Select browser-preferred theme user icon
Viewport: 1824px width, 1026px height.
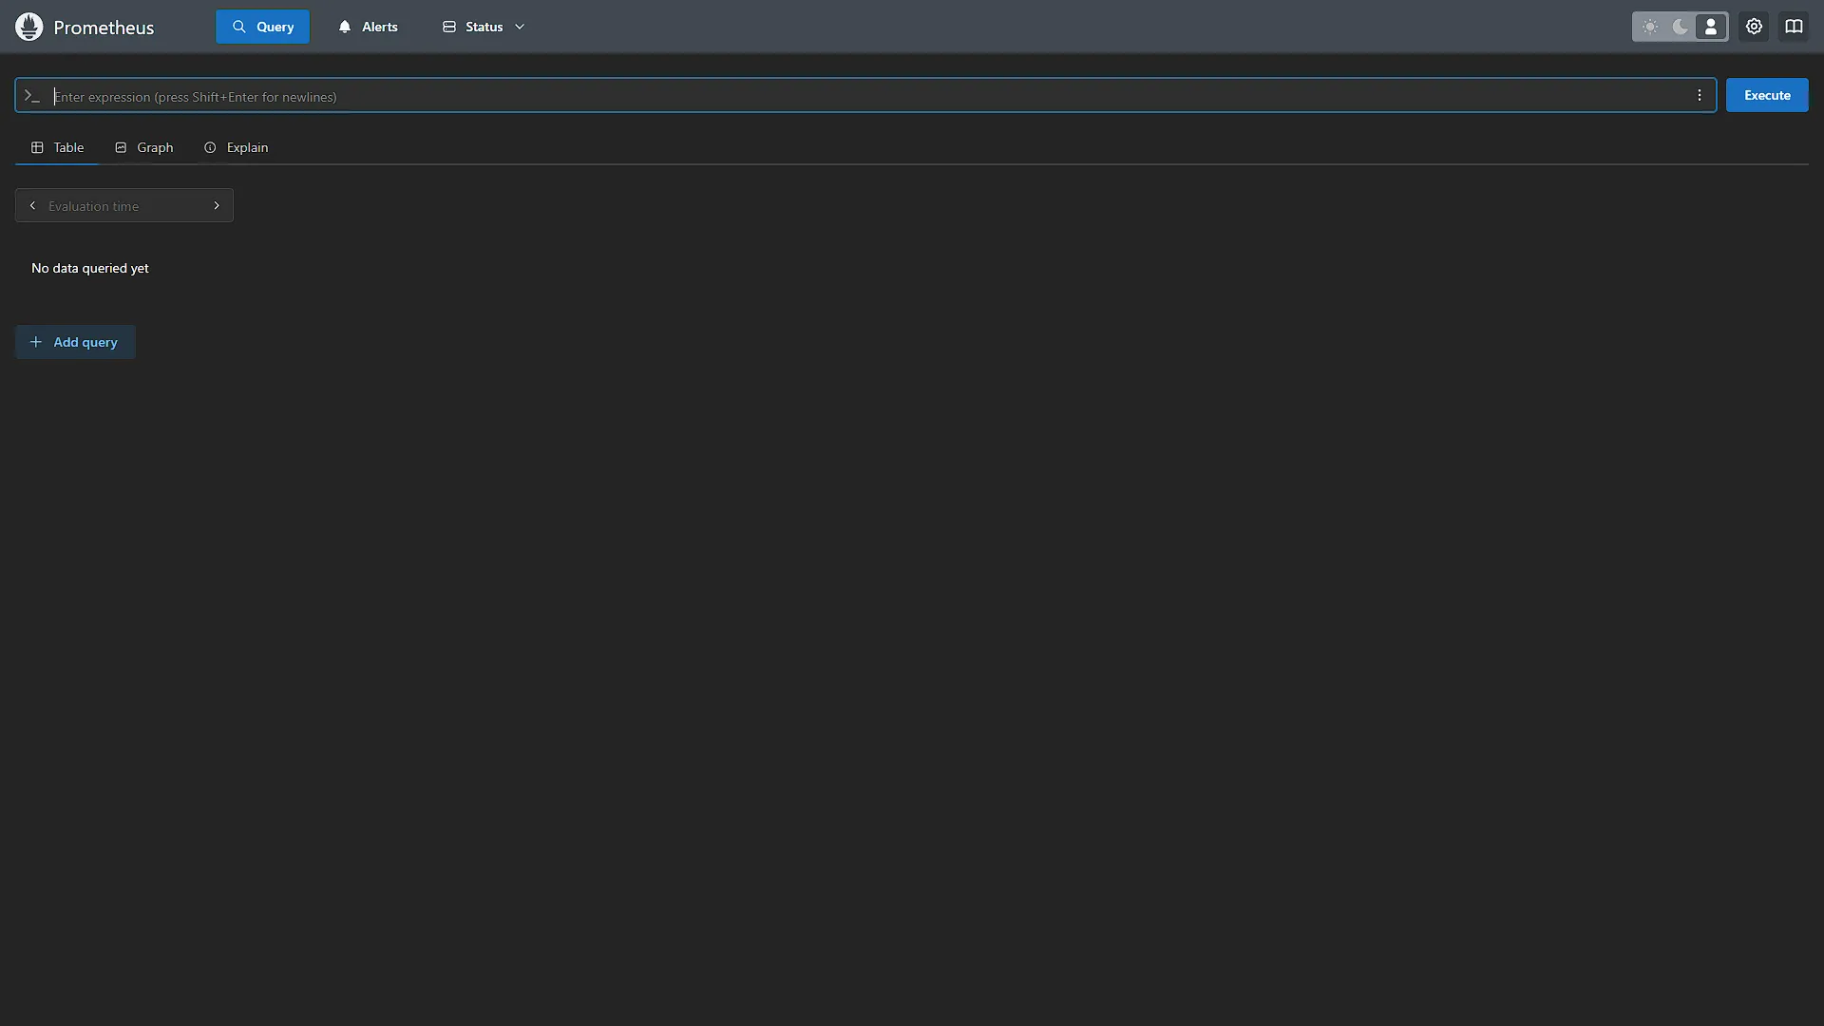(1711, 27)
